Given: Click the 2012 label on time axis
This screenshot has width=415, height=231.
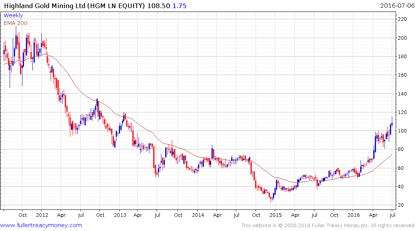Looking at the screenshot, I should pyautogui.click(x=42, y=215).
